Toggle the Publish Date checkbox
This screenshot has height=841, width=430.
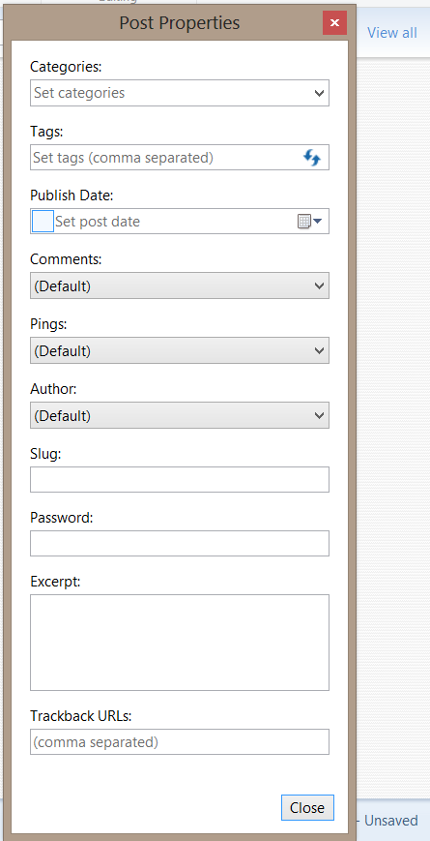pyautogui.click(x=43, y=222)
